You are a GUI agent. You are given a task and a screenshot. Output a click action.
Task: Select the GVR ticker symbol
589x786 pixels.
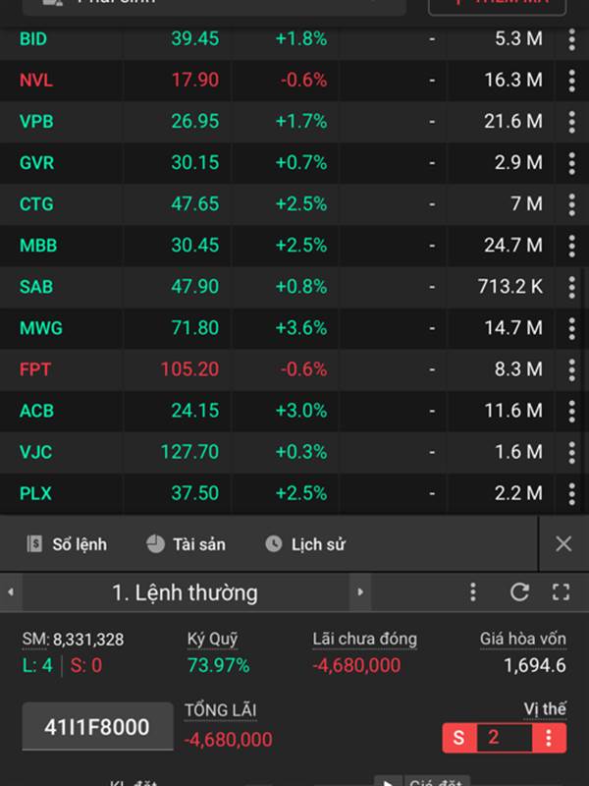pyautogui.click(x=36, y=163)
